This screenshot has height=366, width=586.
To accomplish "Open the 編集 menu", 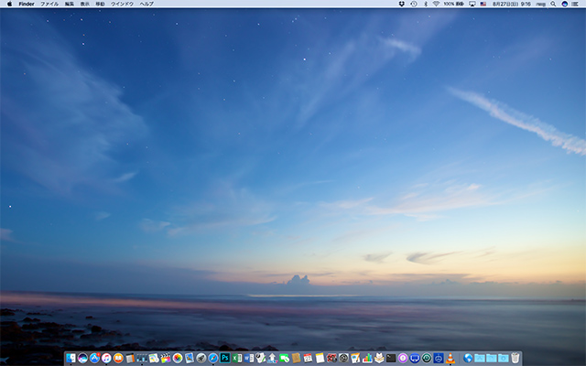I will click(x=69, y=4).
